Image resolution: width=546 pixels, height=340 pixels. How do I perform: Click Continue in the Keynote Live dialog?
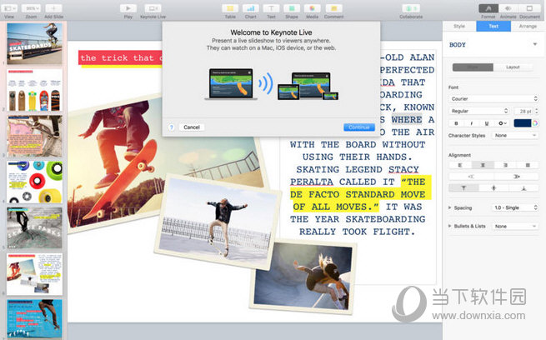(x=358, y=127)
